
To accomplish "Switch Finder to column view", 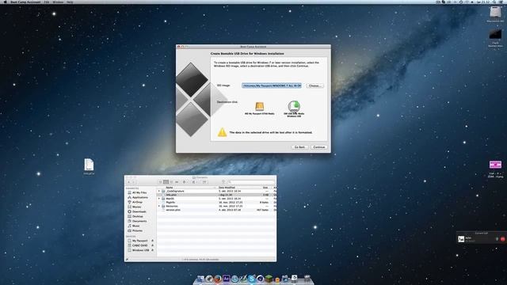I will click(171, 182).
